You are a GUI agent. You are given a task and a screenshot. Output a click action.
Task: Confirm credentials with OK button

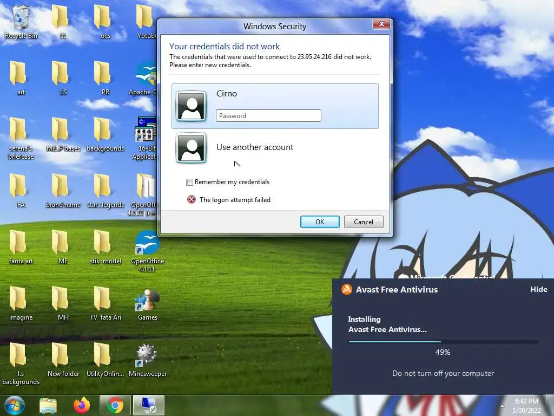pos(320,222)
